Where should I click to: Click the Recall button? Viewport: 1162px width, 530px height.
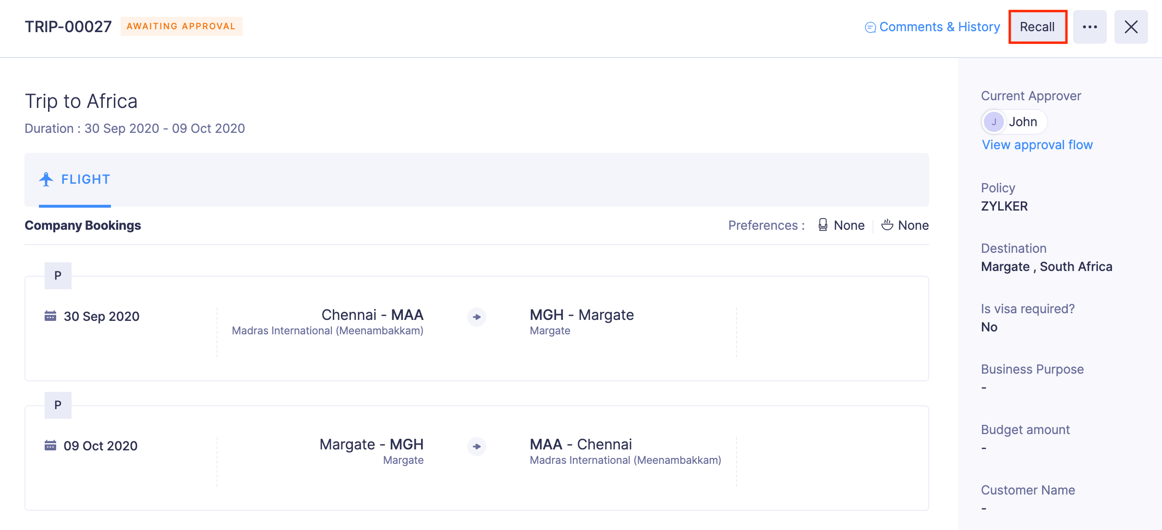point(1037,27)
